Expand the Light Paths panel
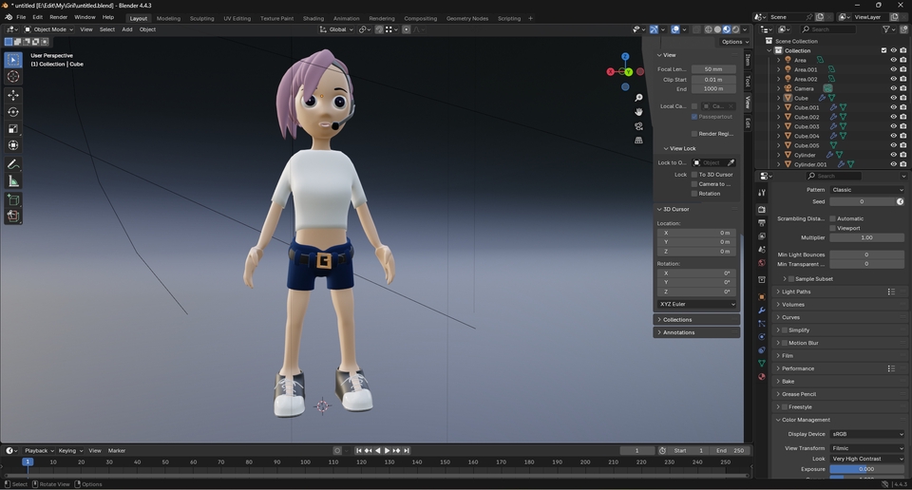The height and width of the screenshot is (490, 912). pos(796,292)
